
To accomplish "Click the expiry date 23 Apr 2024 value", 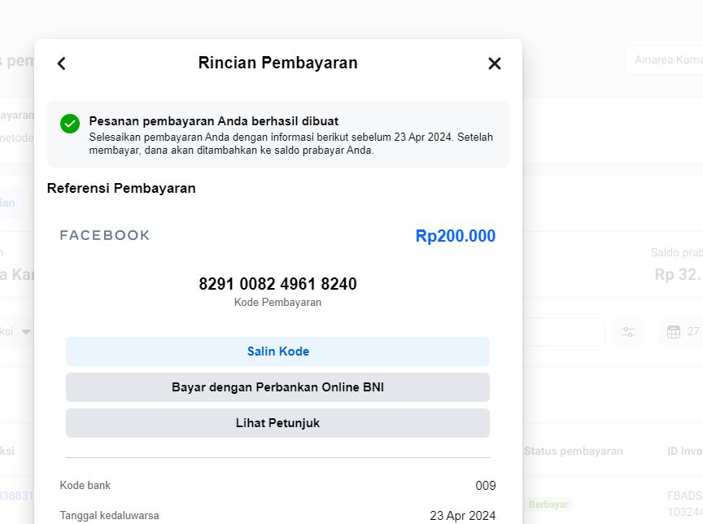I will (462, 515).
